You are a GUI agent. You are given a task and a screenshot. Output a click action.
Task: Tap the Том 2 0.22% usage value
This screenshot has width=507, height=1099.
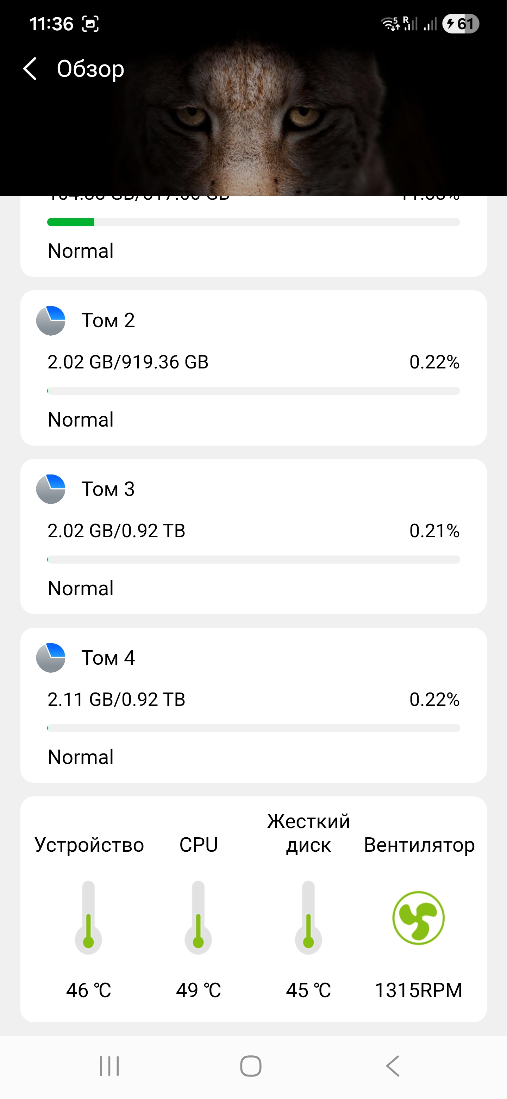coord(434,362)
